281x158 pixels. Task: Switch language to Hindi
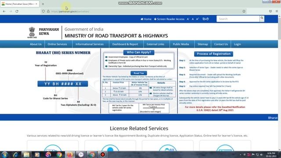(x=205, y=19)
